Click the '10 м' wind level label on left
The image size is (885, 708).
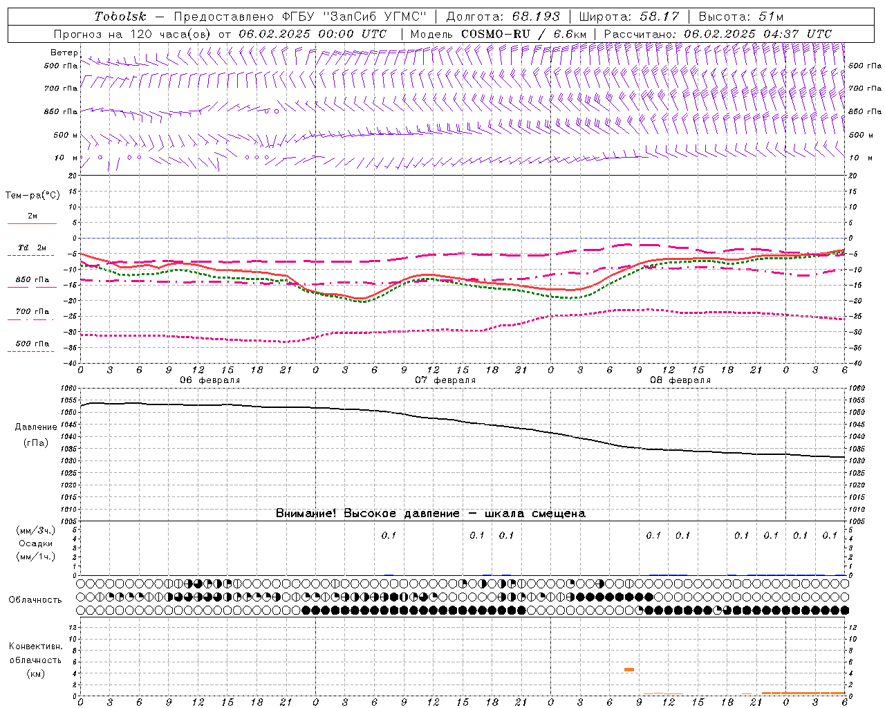[x=66, y=158]
